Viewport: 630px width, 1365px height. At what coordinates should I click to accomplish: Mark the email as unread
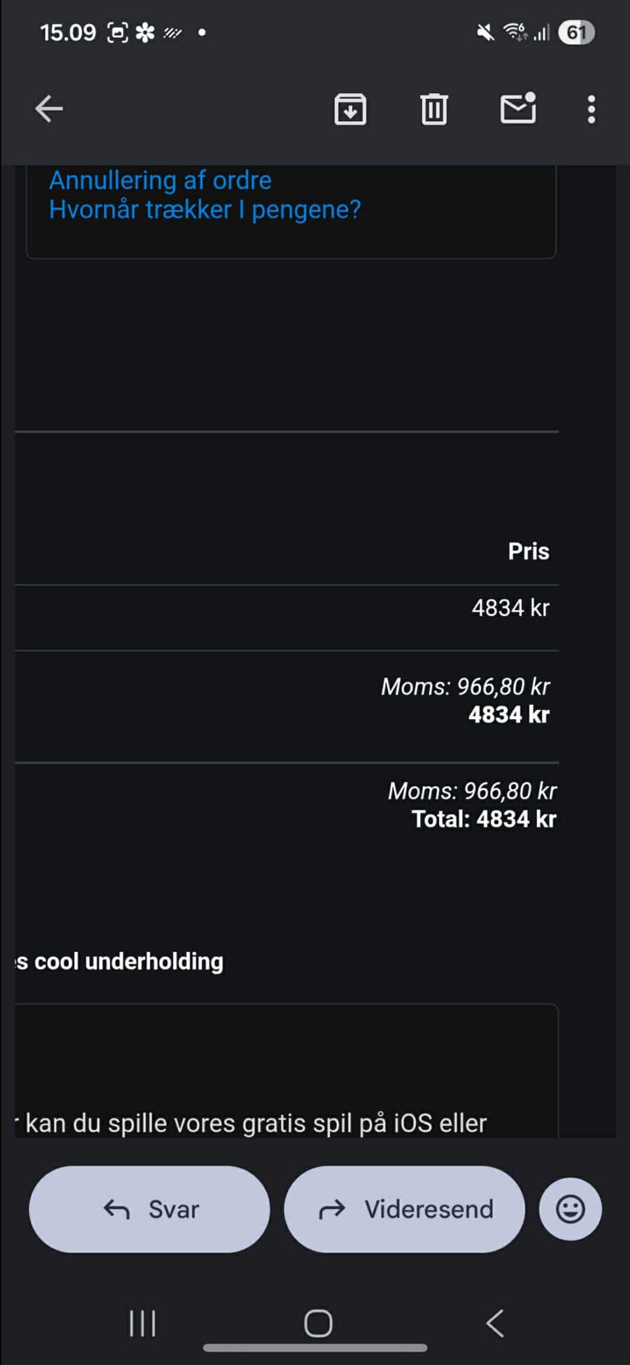click(517, 109)
